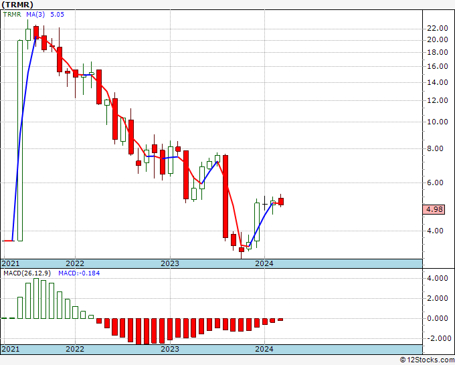
Task: Click the MA(3) indicator label
Action: coord(35,15)
